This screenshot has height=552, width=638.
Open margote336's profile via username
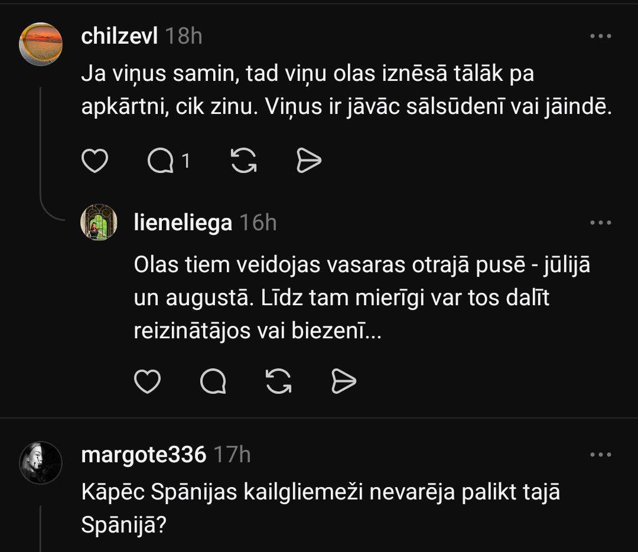(144, 455)
